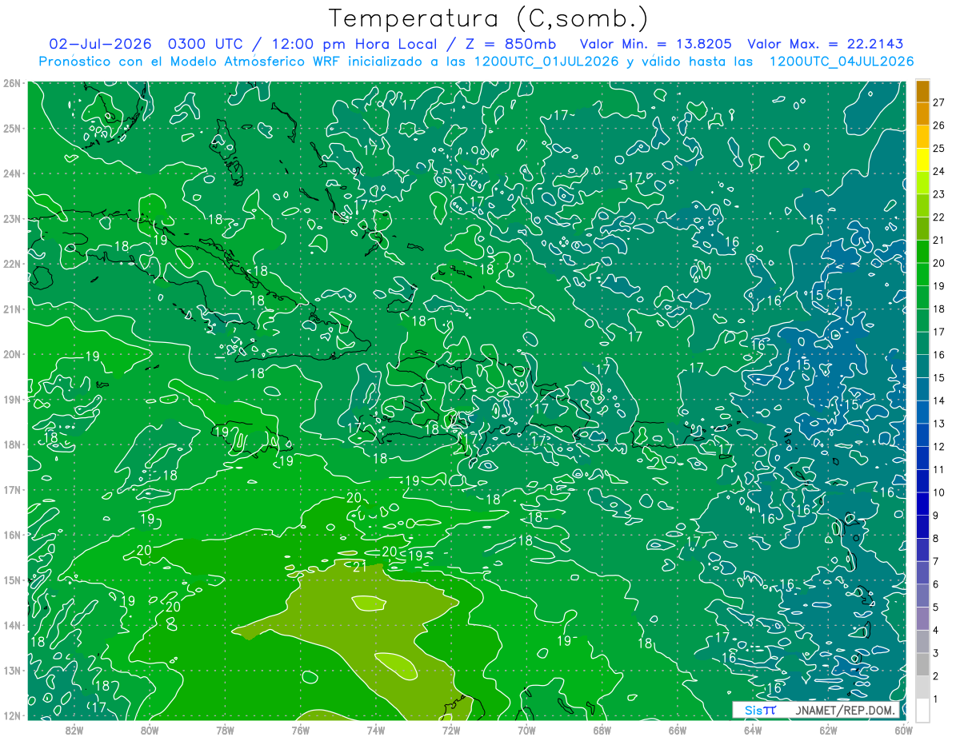Viewport: 960px width, 741px height.
Task: Click the "74W" longitude axis label
Action: pos(375,729)
